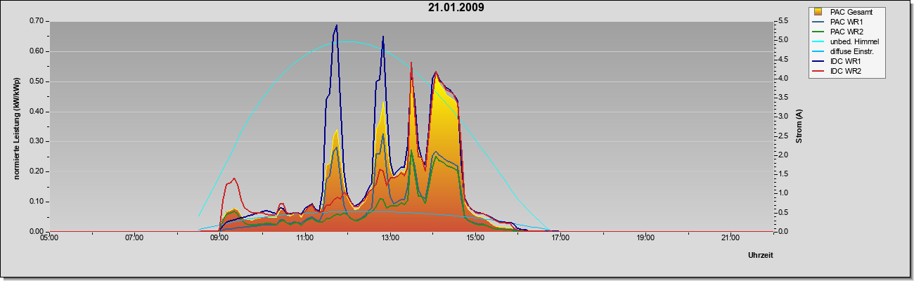Click the 0.30 left axis value
The width and height of the screenshot is (914, 281).
[x=37, y=141]
